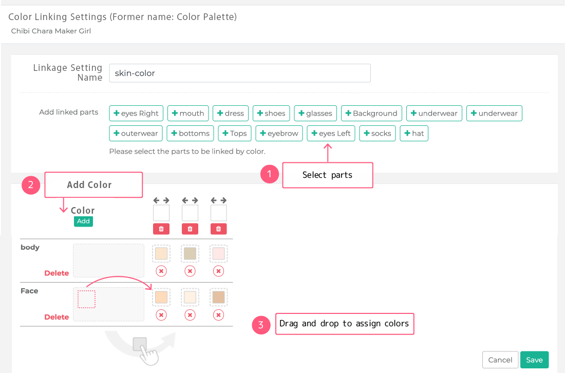Open the first empty header color swatch
565x373 pixels.
[x=161, y=213]
